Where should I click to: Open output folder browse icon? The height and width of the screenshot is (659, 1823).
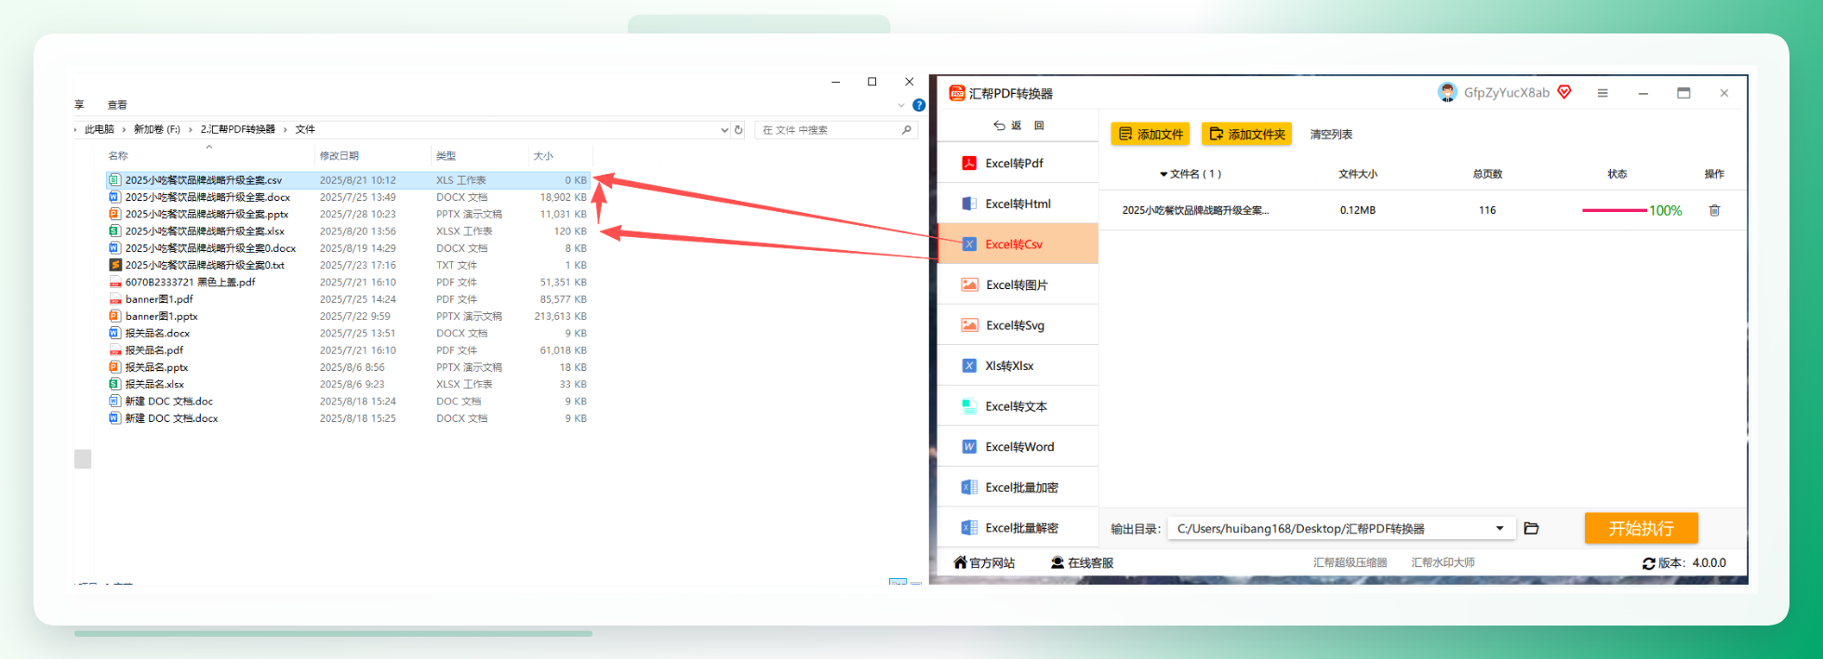pos(1531,528)
